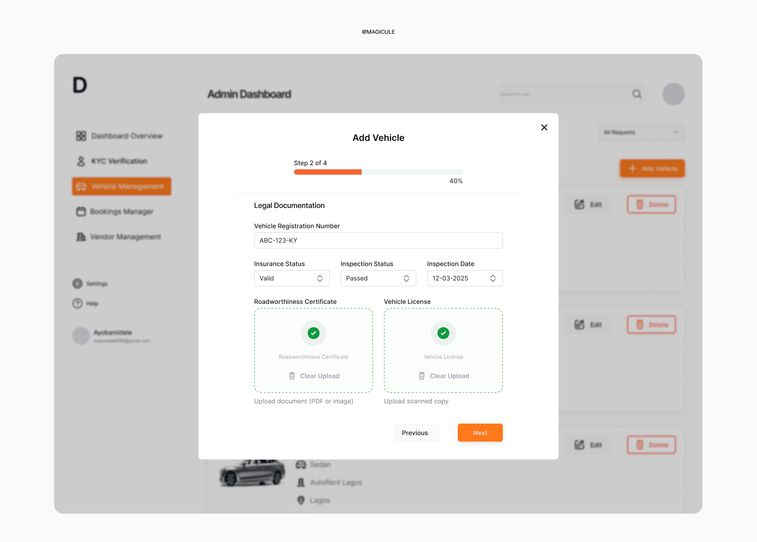Open the Inspection Status dropdown
The width and height of the screenshot is (757, 542).
(x=378, y=278)
